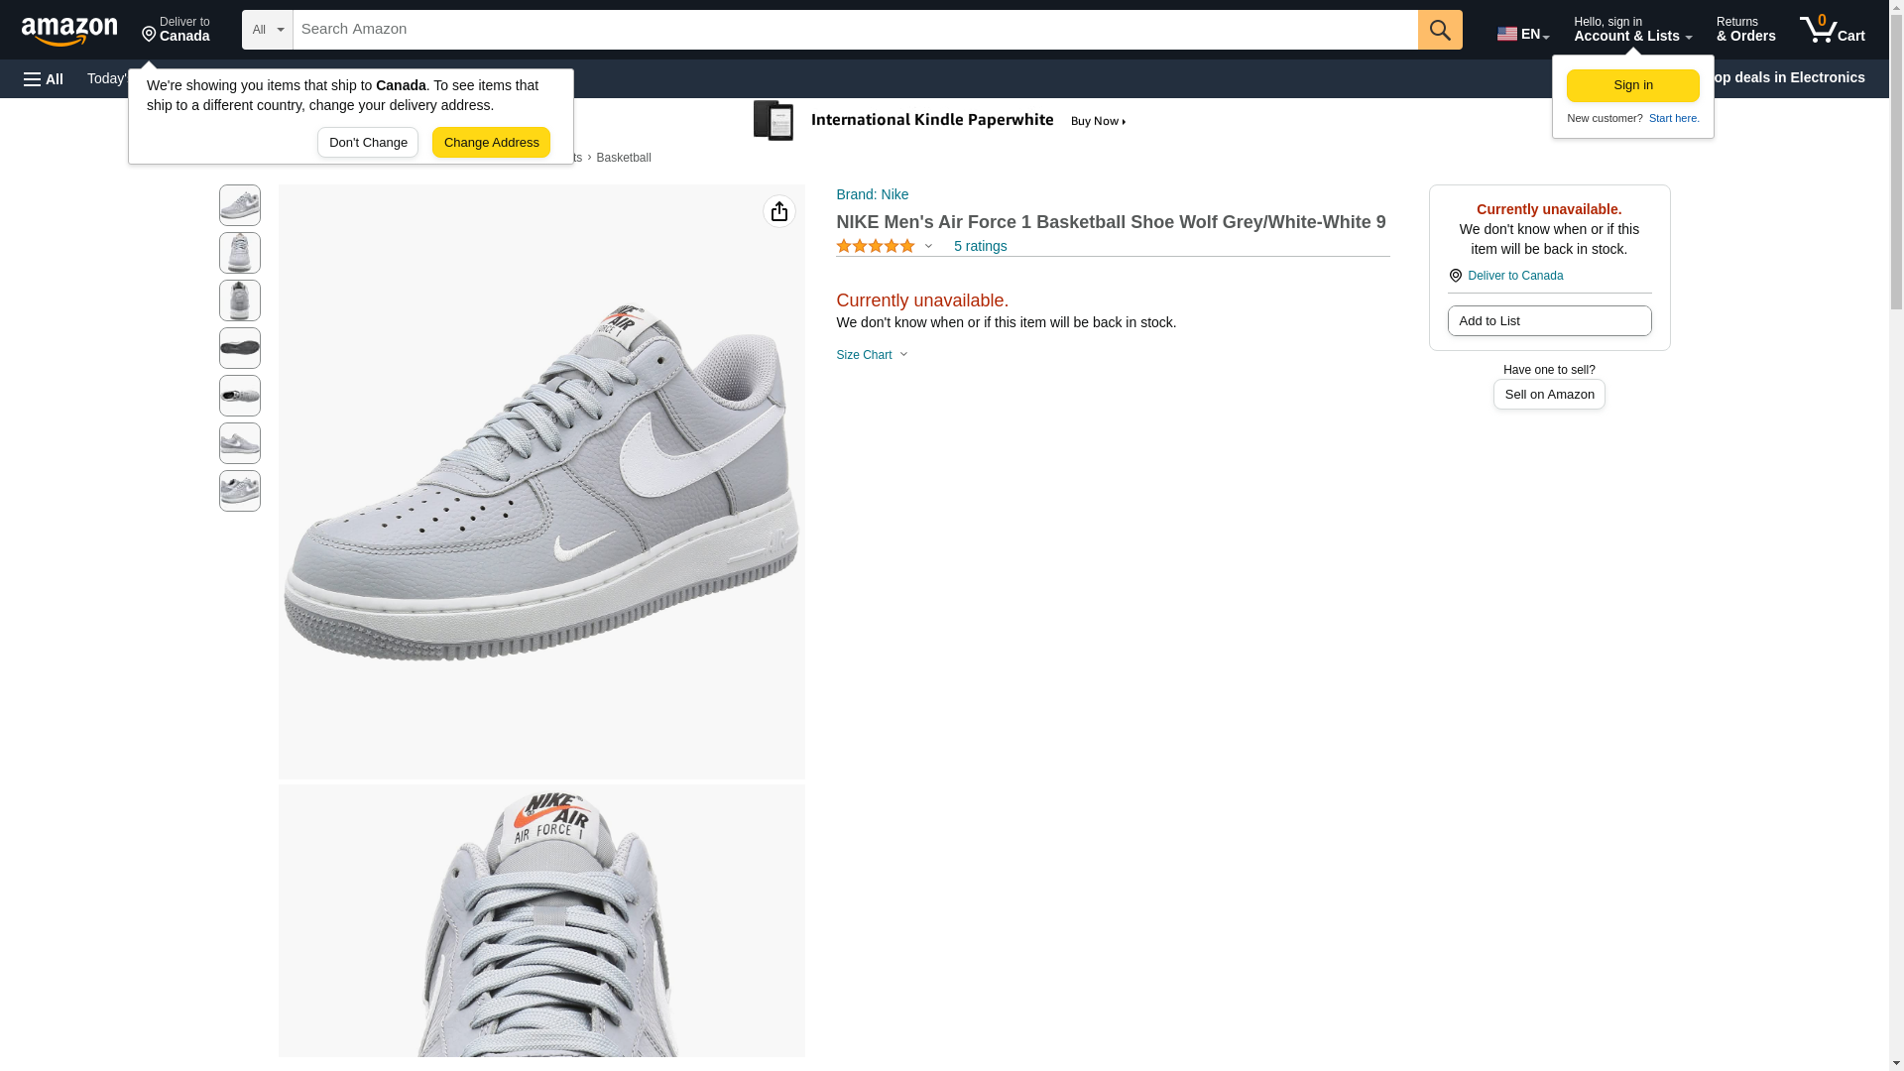Image resolution: width=1904 pixels, height=1071 pixels.
Task: Click the search magnifier button
Action: [x=1439, y=30]
